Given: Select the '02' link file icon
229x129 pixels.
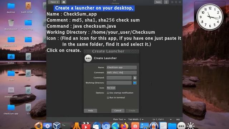Looking at the screenshot, I should pyautogui.click(x=28, y=90).
